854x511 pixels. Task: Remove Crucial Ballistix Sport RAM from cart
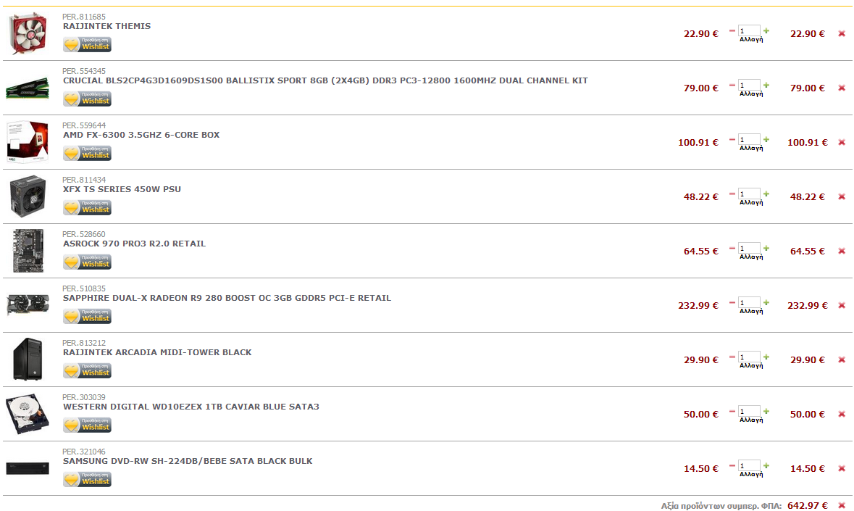coord(842,88)
